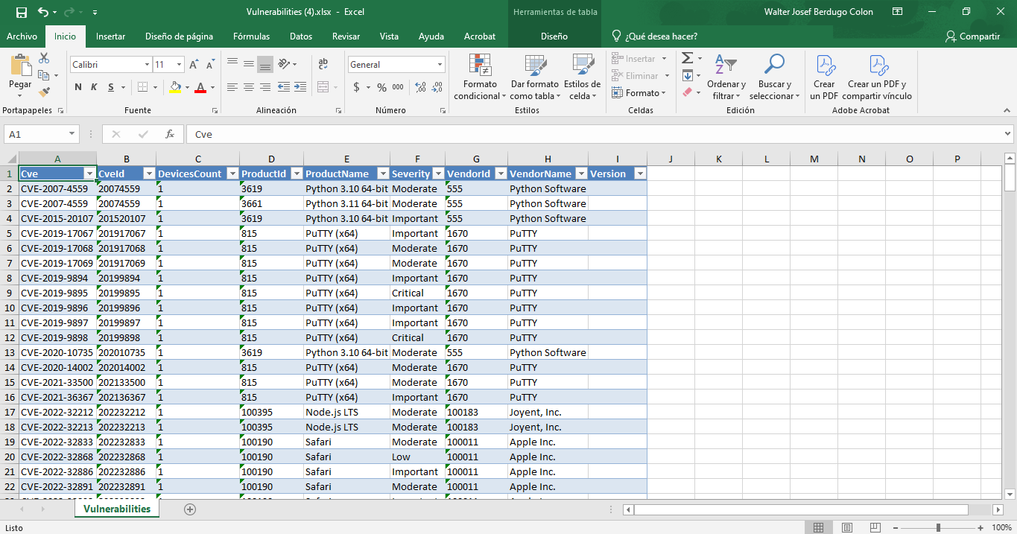Decrease decimal places

(437, 87)
